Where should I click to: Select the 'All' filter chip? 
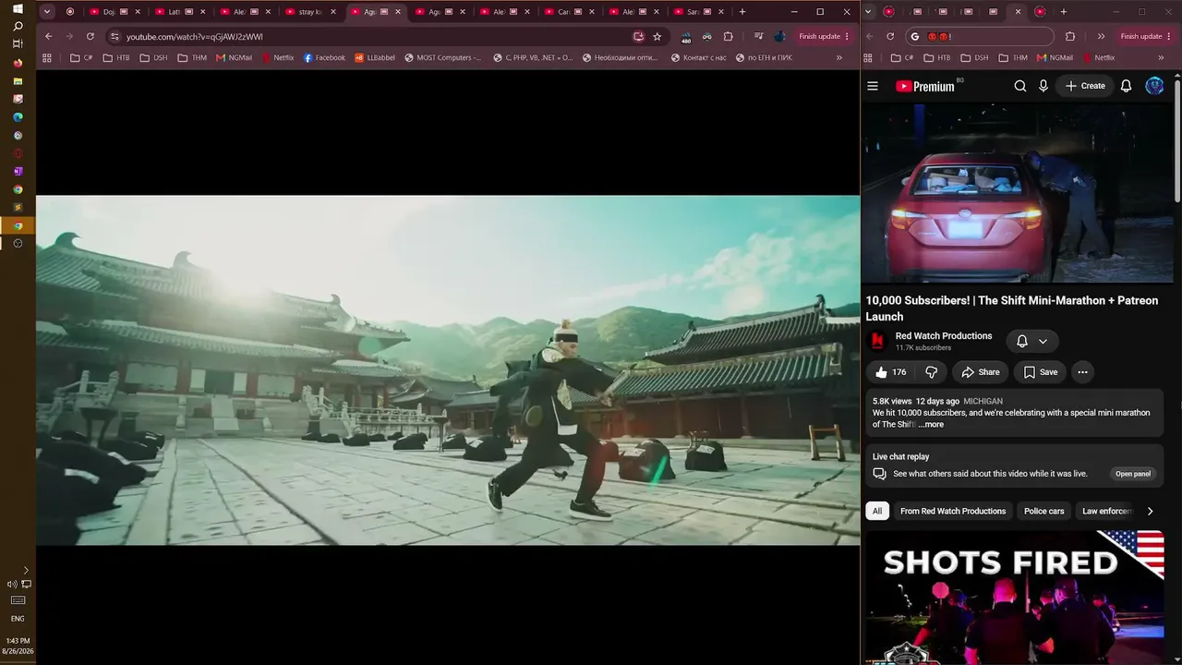coord(877,511)
